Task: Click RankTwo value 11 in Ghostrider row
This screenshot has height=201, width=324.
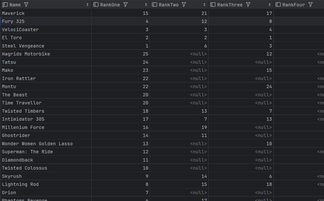Action: tap(204, 135)
